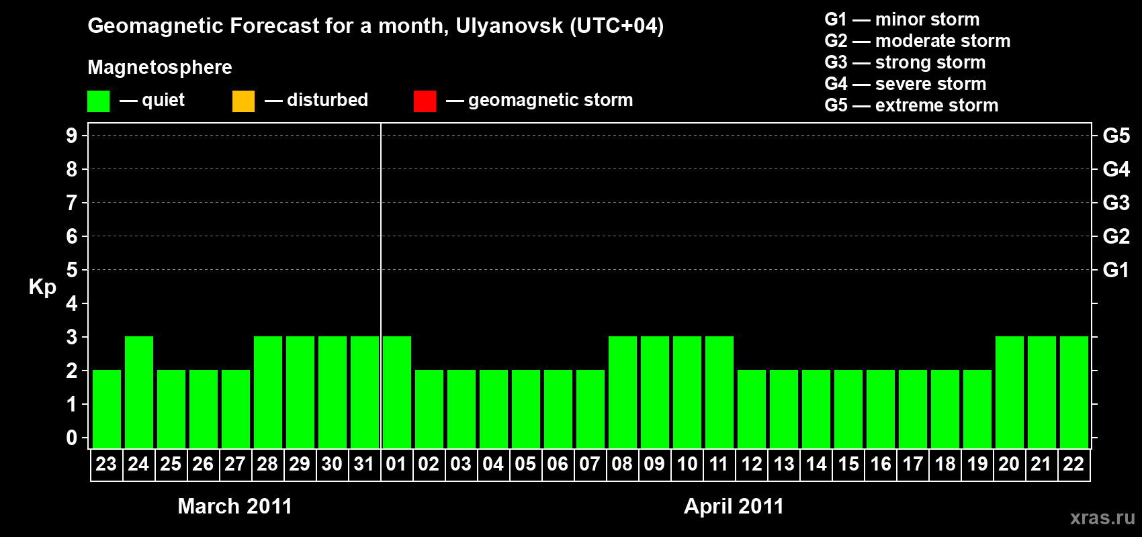Image resolution: width=1142 pixels, height=537 pixels.
Task: Click the Kp axis label
Action: click(x=42, y=287)
